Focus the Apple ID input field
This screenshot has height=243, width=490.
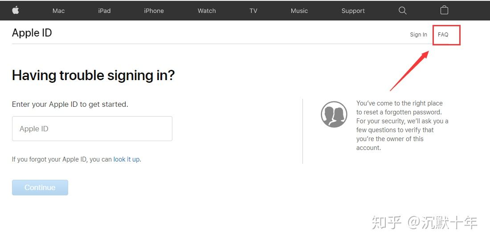coord(92,129)
